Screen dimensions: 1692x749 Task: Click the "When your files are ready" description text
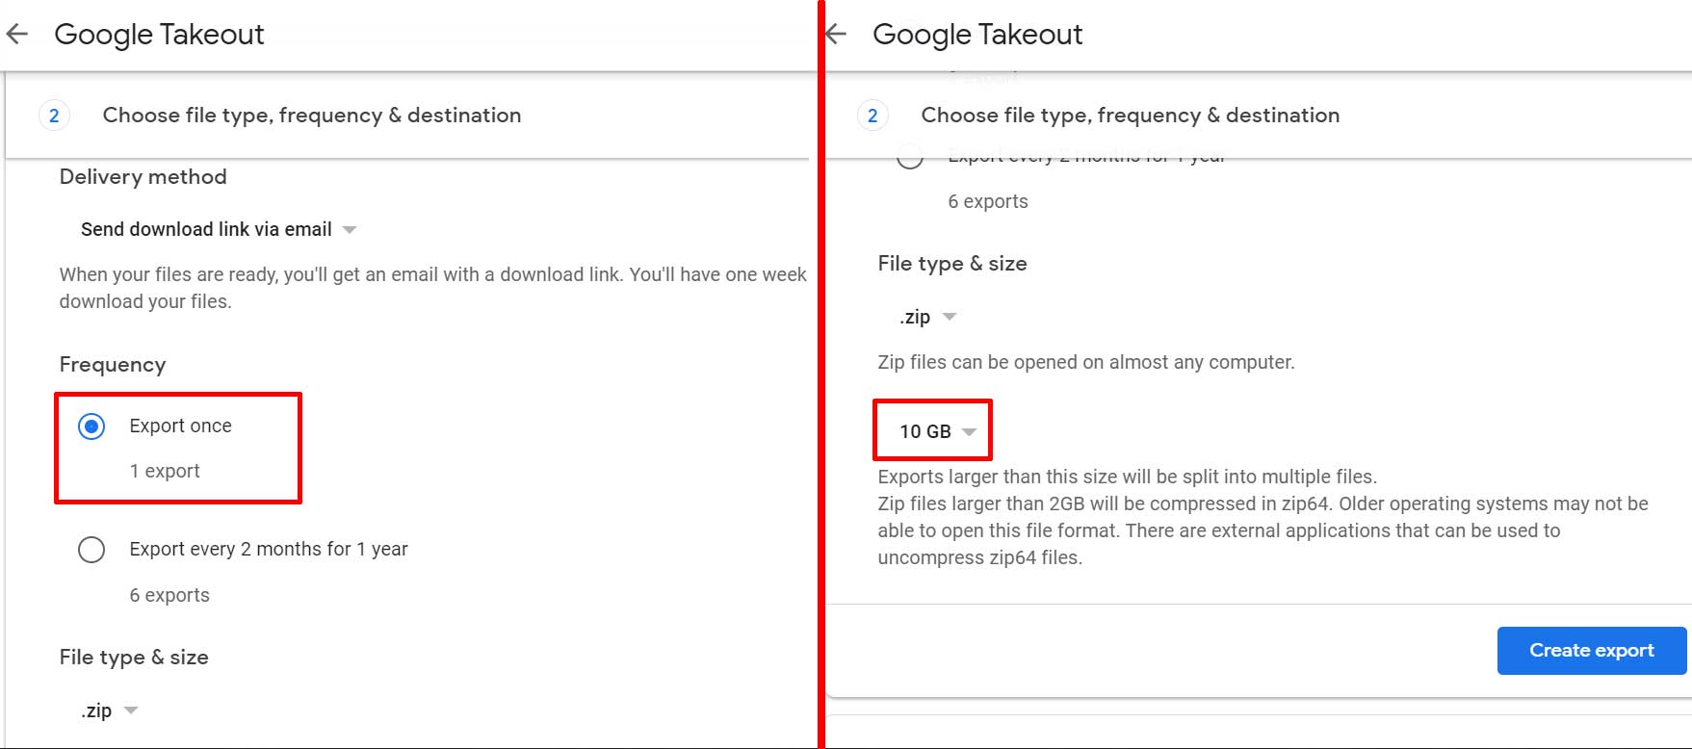433,288
